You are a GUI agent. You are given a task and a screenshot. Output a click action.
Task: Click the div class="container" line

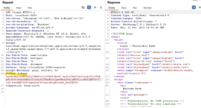134,83
